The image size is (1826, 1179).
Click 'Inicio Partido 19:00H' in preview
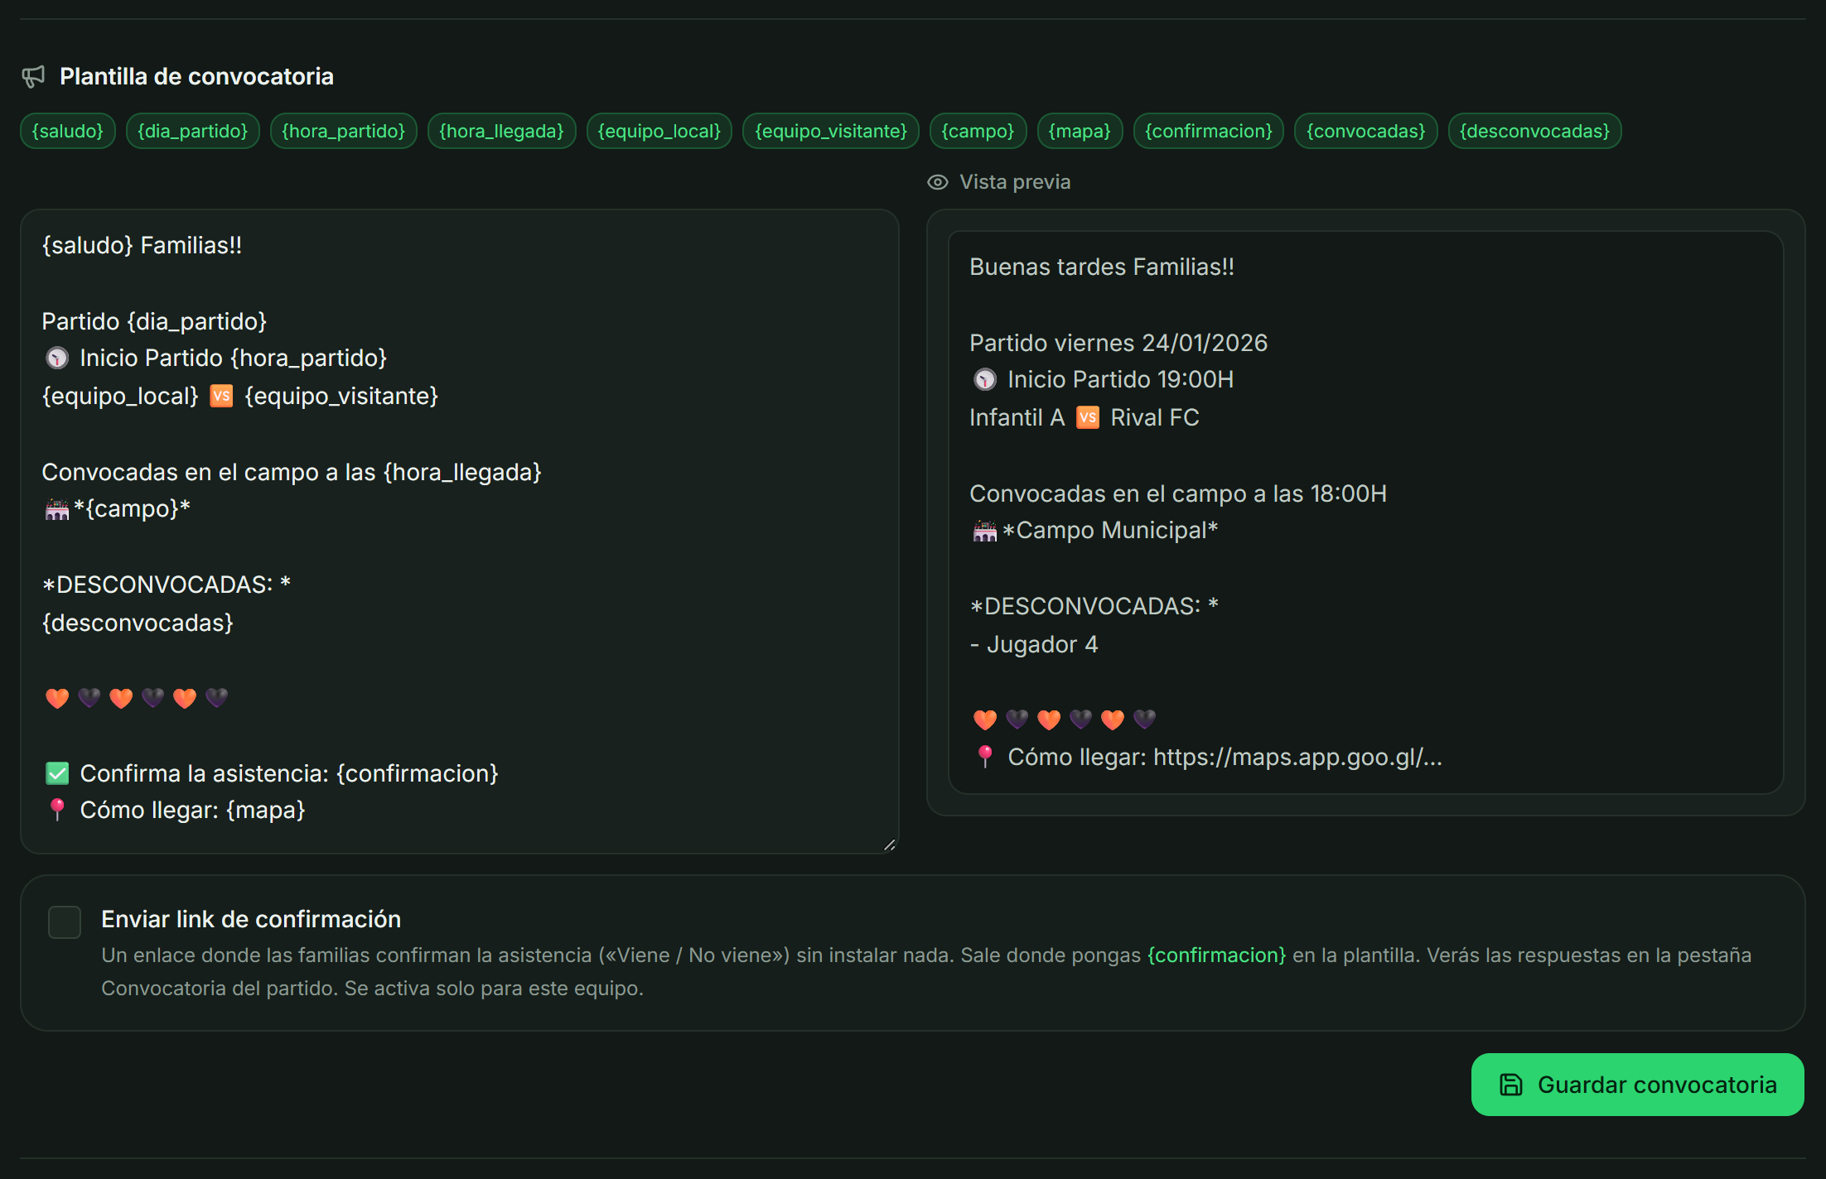point(1103,379)
